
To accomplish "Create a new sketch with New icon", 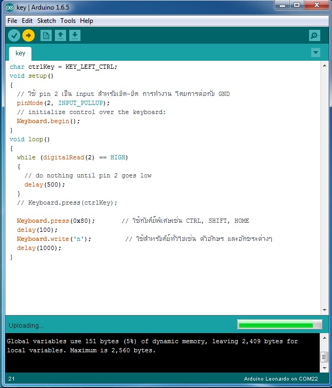I will click(x=46, y=36).
